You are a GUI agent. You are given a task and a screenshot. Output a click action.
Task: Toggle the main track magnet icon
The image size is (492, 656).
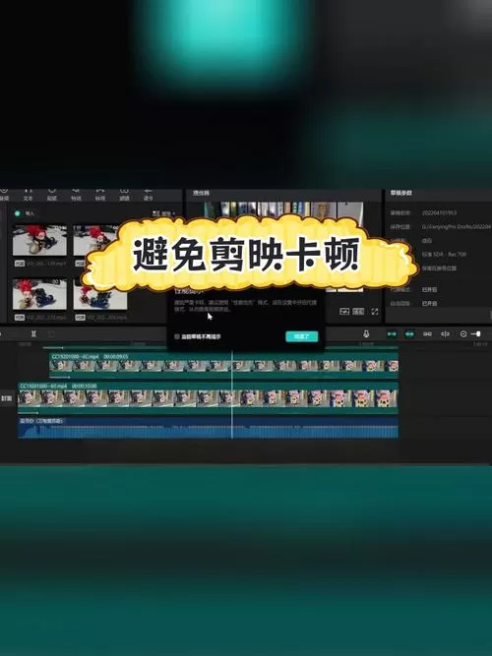tap(392, 333)
